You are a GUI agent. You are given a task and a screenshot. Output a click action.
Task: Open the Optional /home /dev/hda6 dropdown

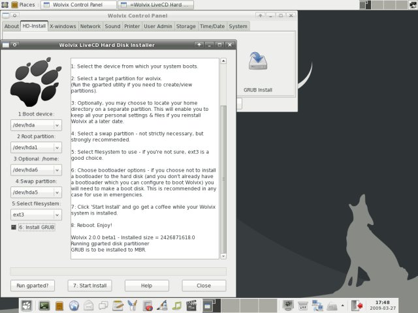[36, 170]
